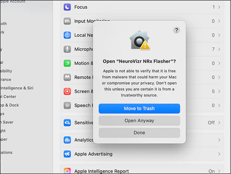Click the Move to Trash button

pos(140,109)
